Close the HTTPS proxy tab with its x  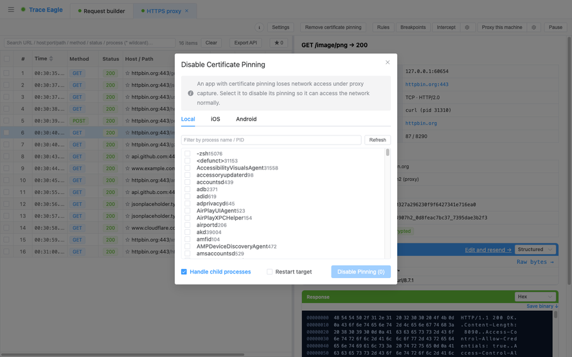point(187,11)
